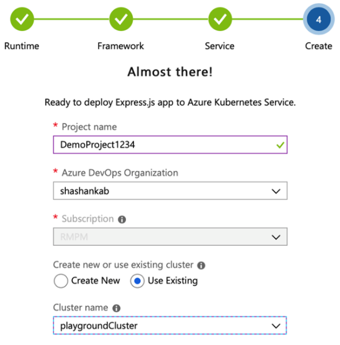
Task: Edit the Project name field DemoProject1234
Action: tap(170, 145)
